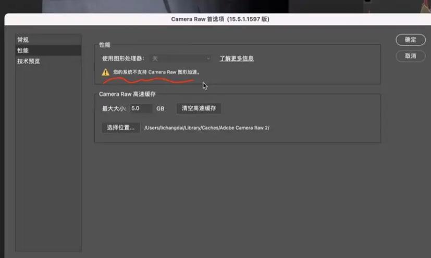Click the 使用图形处理器 label
The width and height of the screenshot is (431, 258).
coord(123,58)
